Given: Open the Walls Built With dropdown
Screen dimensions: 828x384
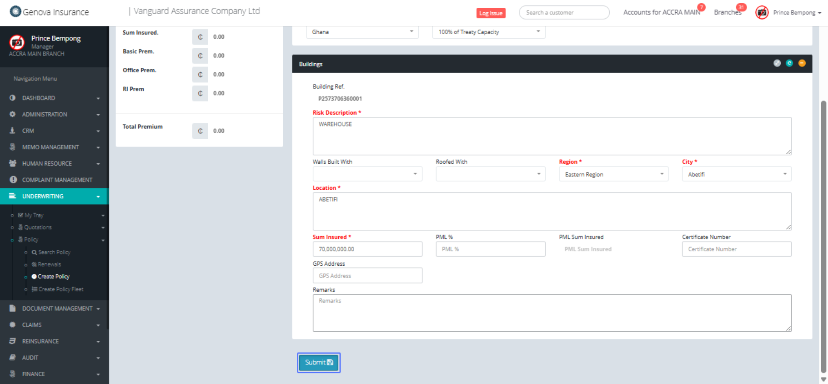Looking at the screenshot, I should click(367, 174).
